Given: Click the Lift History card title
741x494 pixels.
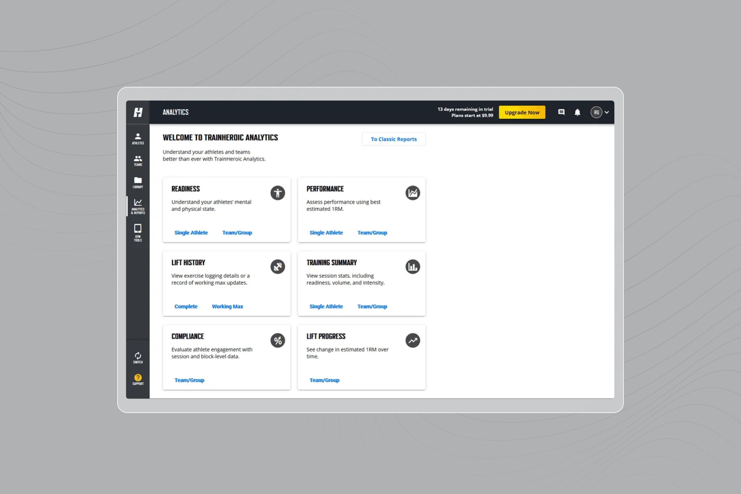Looking at the screenshot, I should (x=188, y=263).
